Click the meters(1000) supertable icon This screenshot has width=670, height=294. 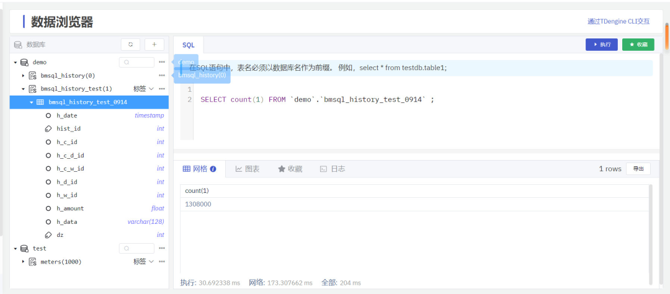pos(32,262)
